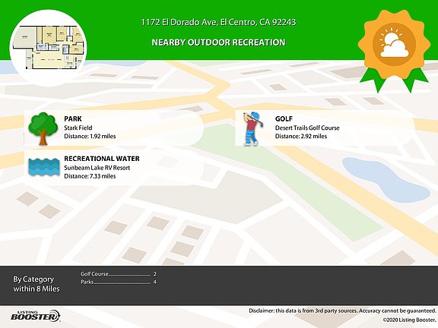Click the sun and cloud badge icon

[x=394, y=44]
